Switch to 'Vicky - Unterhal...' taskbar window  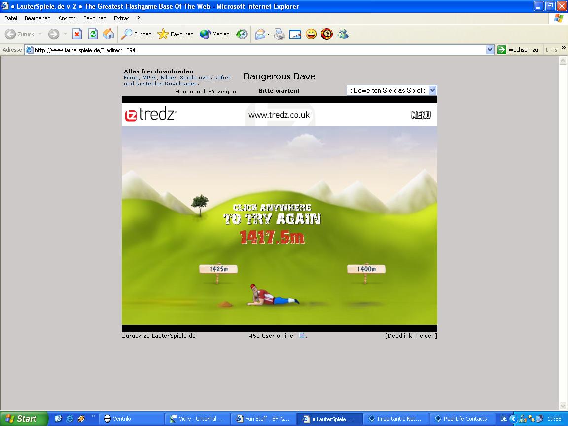(198, 419)
